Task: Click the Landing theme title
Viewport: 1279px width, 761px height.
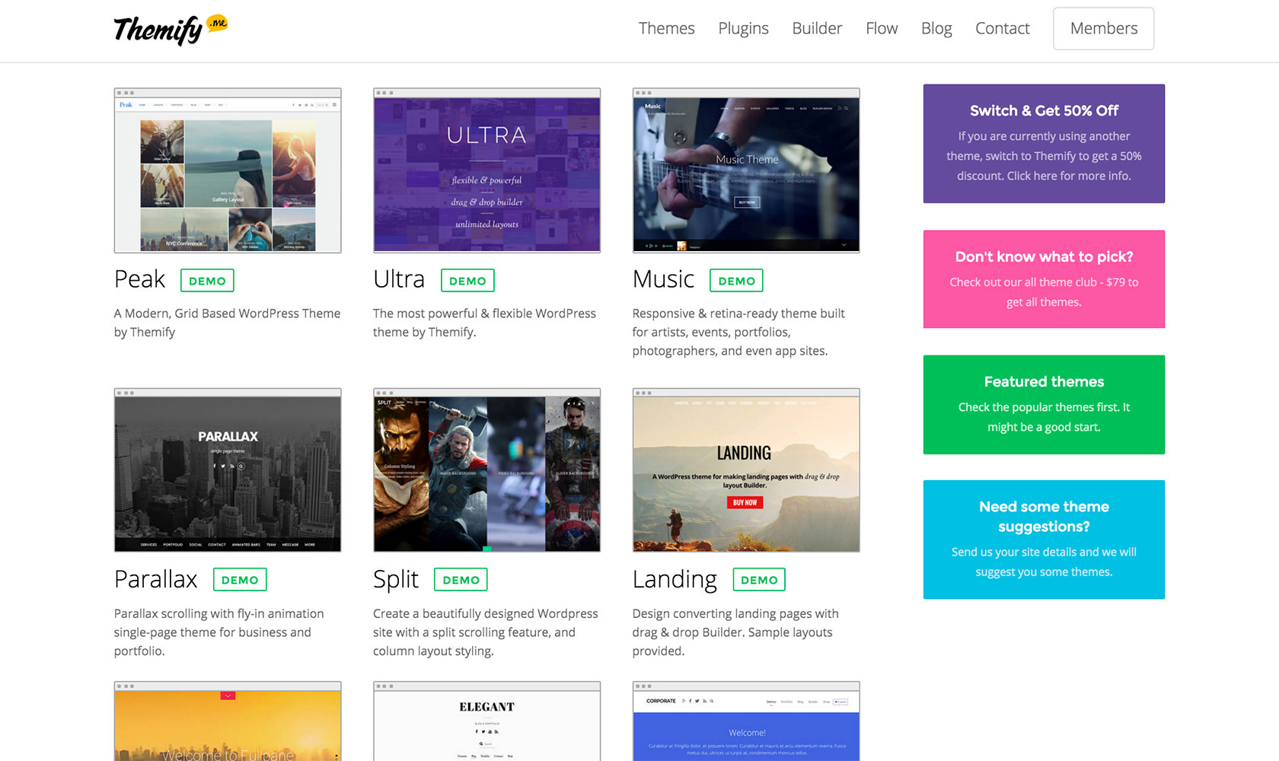Action: pos(675,580)
